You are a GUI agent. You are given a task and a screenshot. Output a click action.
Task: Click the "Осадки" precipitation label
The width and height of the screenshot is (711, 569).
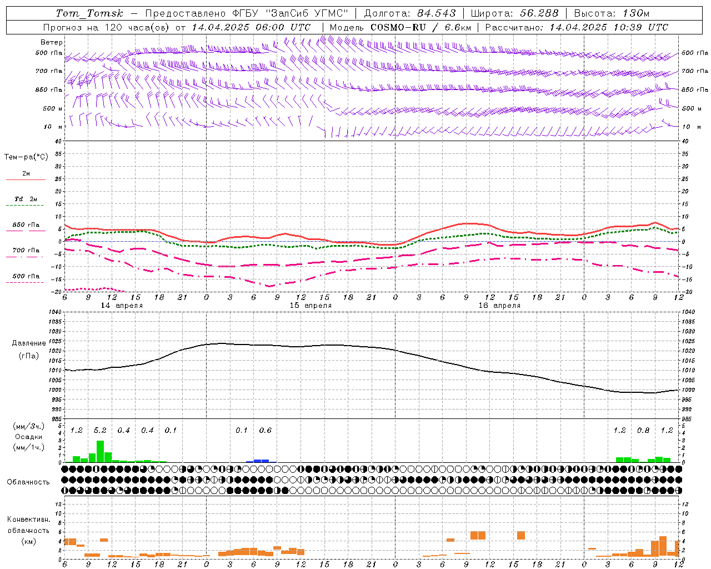[x=28, y=437]
